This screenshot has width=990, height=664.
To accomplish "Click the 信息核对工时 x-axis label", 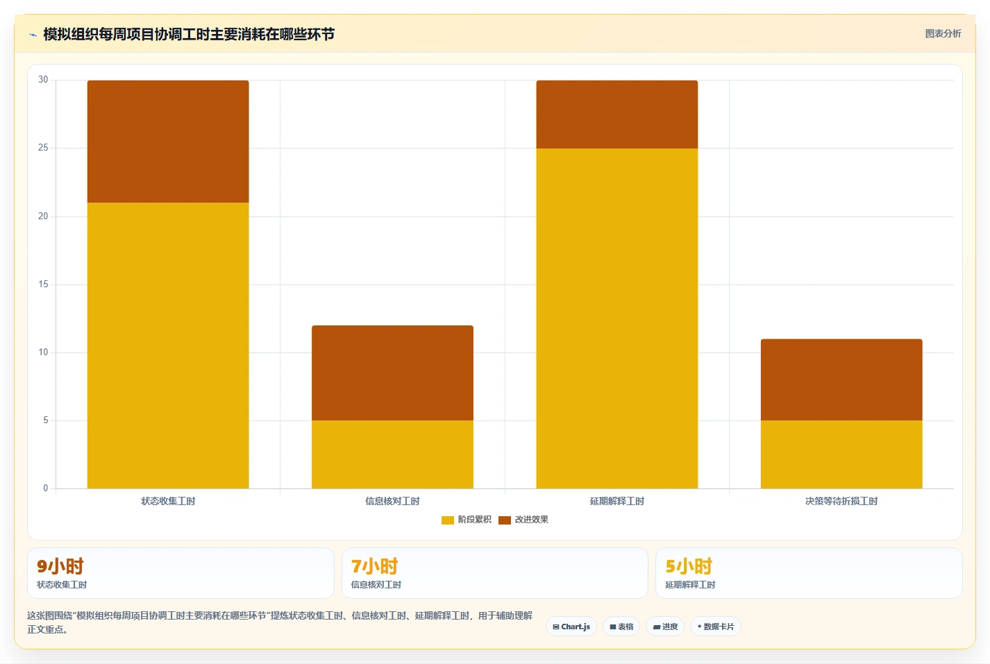I will coord(392,501).
